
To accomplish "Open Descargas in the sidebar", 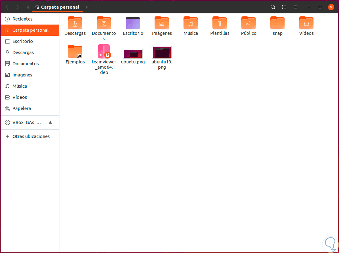I will pos(30,53).
